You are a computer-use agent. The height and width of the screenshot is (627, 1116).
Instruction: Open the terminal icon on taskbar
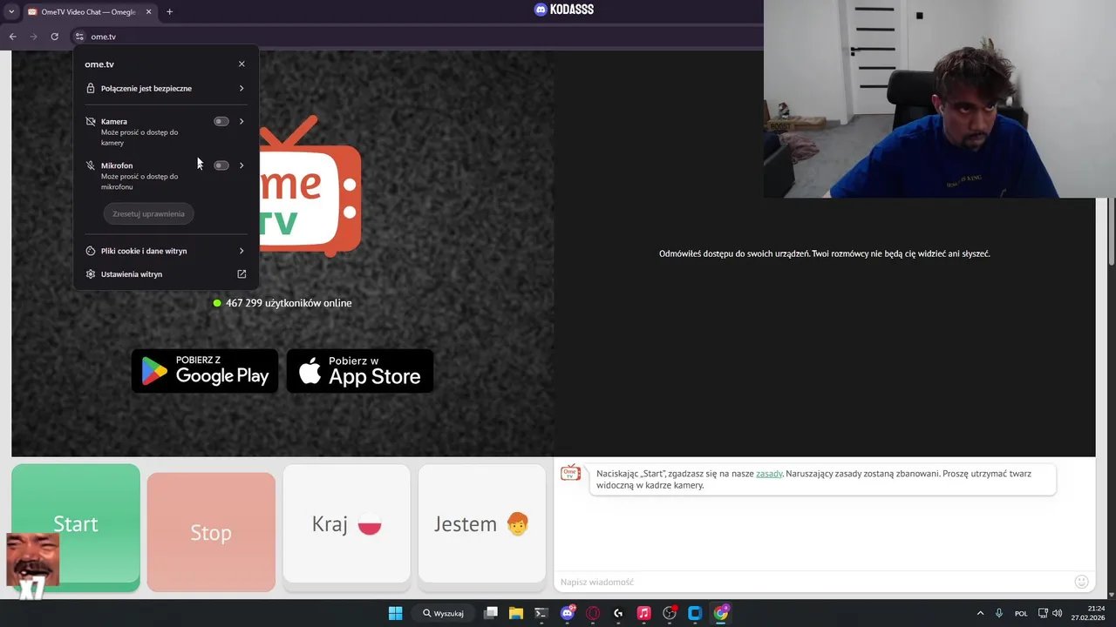[541, 613]
